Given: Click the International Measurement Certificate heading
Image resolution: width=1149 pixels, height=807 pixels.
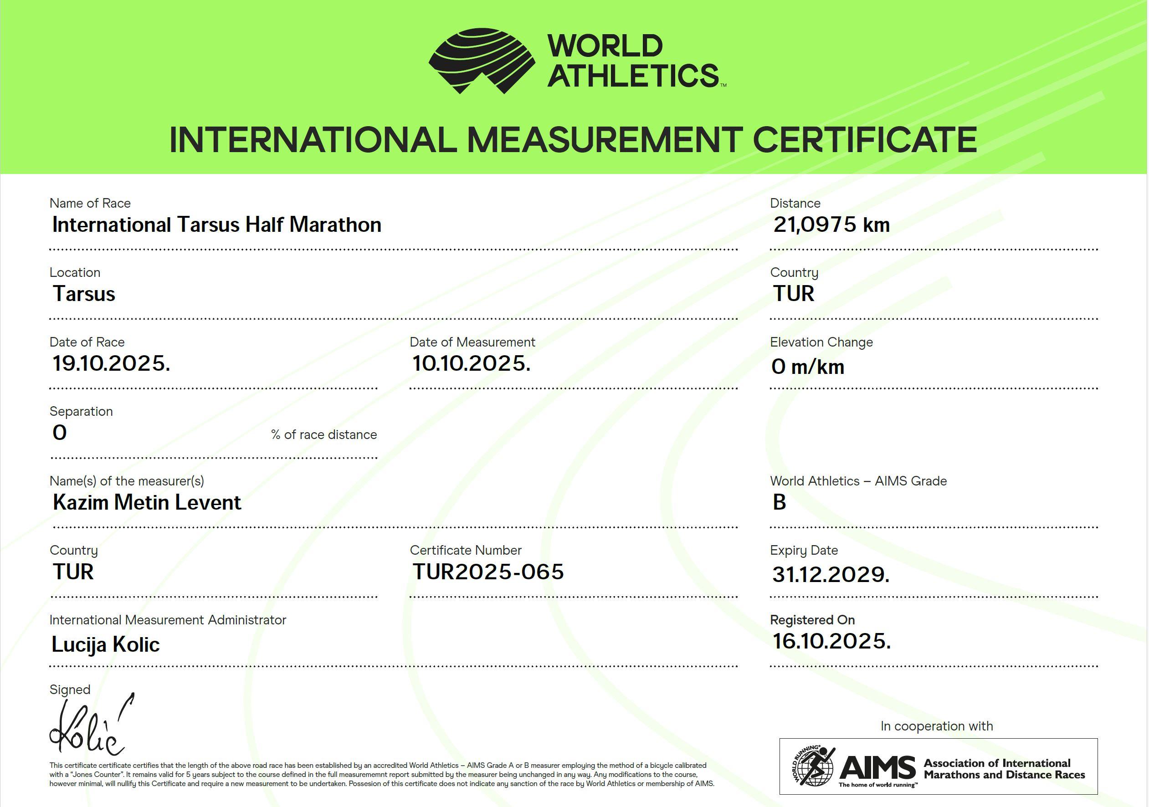Looking at the screenshot, I should tap(573, 140).
